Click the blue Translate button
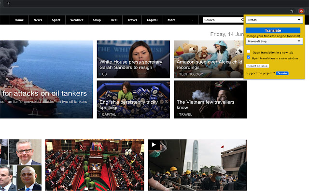 coord(273,30)
